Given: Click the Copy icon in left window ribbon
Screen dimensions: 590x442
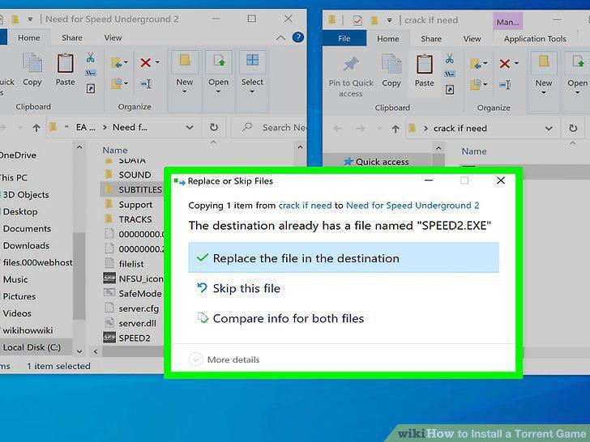Looking at the screenshot, I should [x=32, y=70].
